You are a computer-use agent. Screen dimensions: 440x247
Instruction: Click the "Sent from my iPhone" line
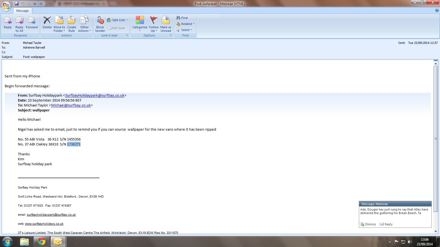(x=22, y=76)
